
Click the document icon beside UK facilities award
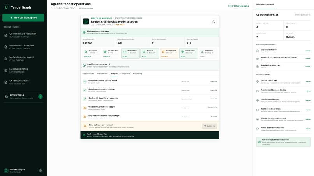[x=5, y=82]
